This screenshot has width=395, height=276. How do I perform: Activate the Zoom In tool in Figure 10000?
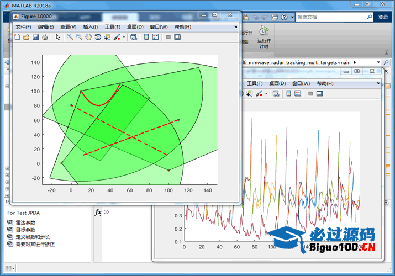(70, 37)
